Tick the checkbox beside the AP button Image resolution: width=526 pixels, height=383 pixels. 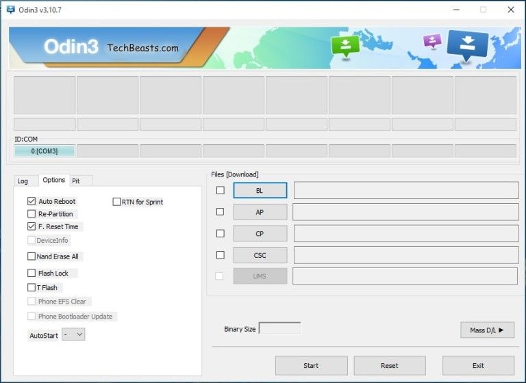pos(220,212)
